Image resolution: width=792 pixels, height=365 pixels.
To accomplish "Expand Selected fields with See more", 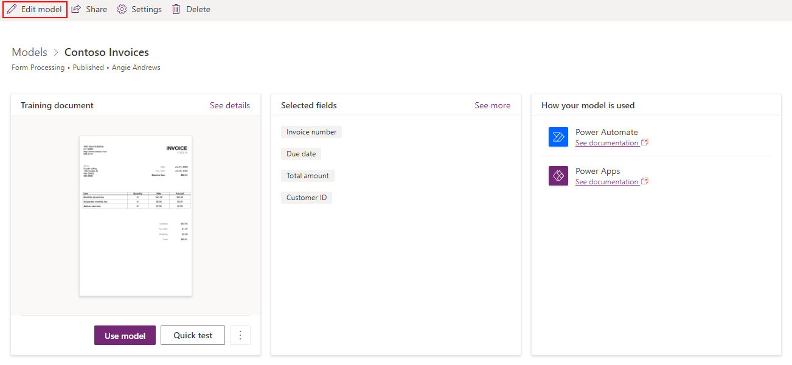I will 492,105.
